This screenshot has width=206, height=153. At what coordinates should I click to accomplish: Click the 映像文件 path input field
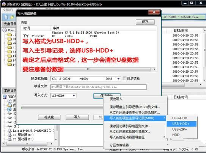[98, 87]
